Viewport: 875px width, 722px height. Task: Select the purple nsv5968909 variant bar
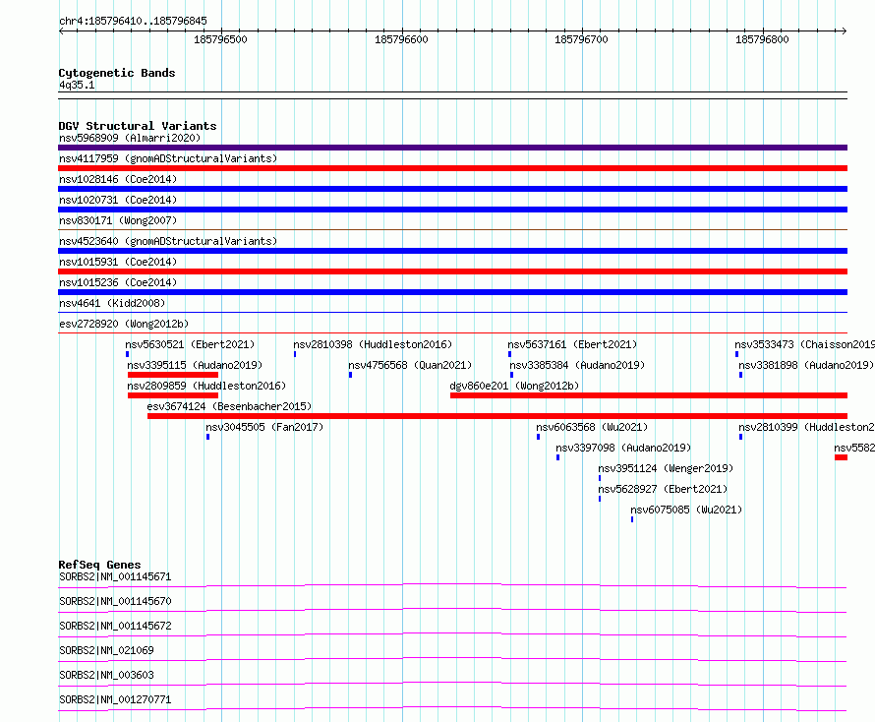452,148
